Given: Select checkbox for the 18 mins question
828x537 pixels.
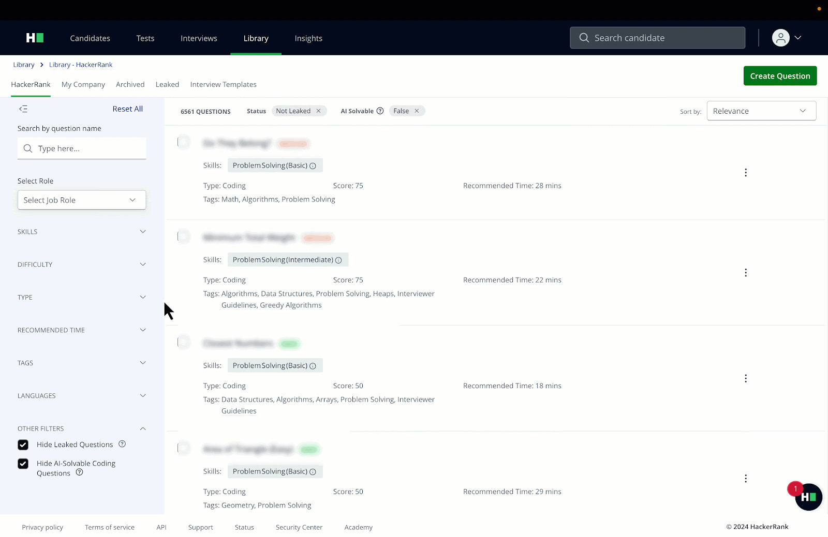Looking at the screenshot, I should [183, 342].
